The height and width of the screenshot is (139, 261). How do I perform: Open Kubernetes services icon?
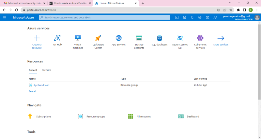click(x=200, y=38)
